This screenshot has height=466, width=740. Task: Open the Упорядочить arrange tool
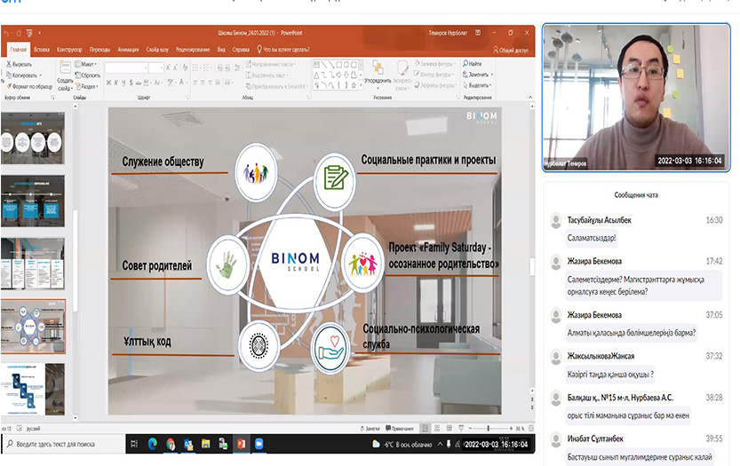(x=378, y=69)
